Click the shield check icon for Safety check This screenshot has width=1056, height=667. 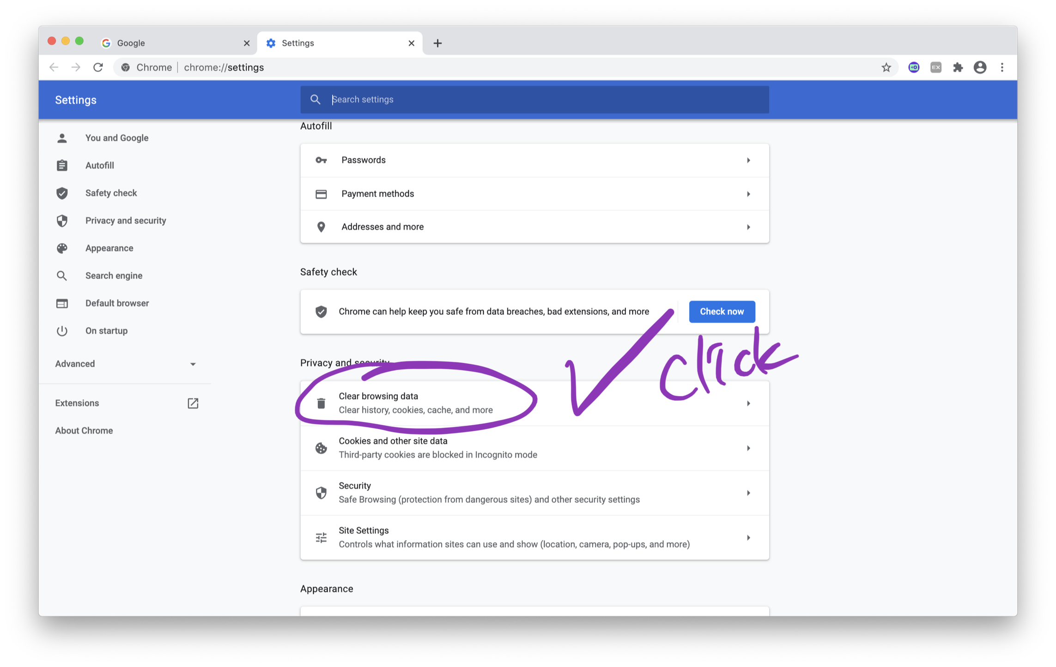point(62,193)
